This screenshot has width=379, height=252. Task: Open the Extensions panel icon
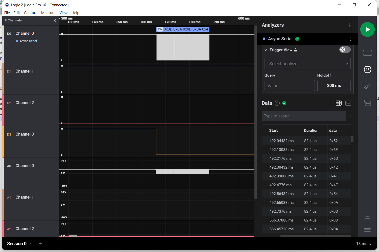[367, 103]
